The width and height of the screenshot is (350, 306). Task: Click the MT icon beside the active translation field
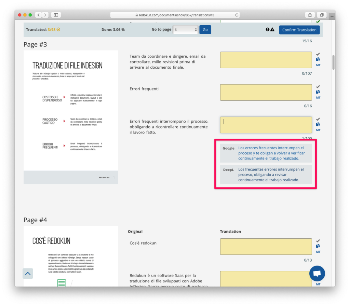pyautogui.click(x=318, y=130)
